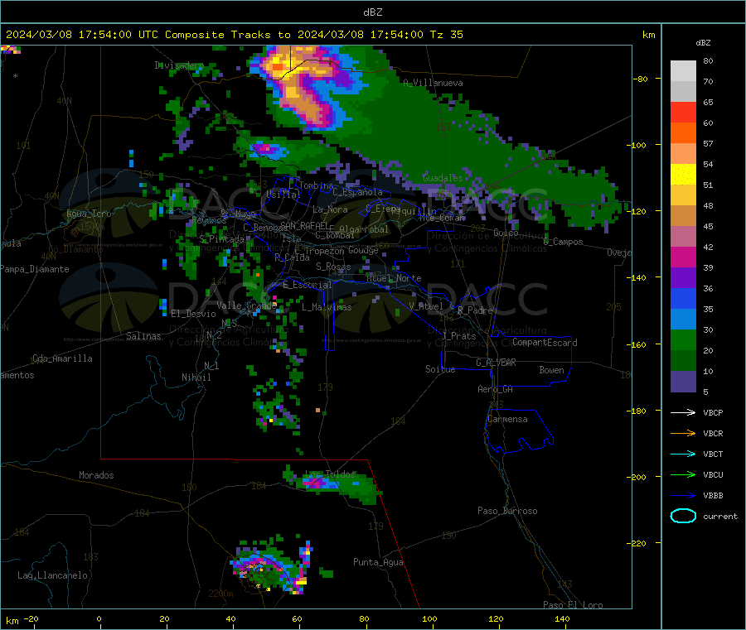Click the blue VBBB arrow in legend
Screen dimensions: 746x630
point(683,495)
